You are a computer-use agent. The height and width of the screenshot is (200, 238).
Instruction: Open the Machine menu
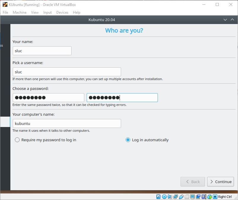pos(20,12)
